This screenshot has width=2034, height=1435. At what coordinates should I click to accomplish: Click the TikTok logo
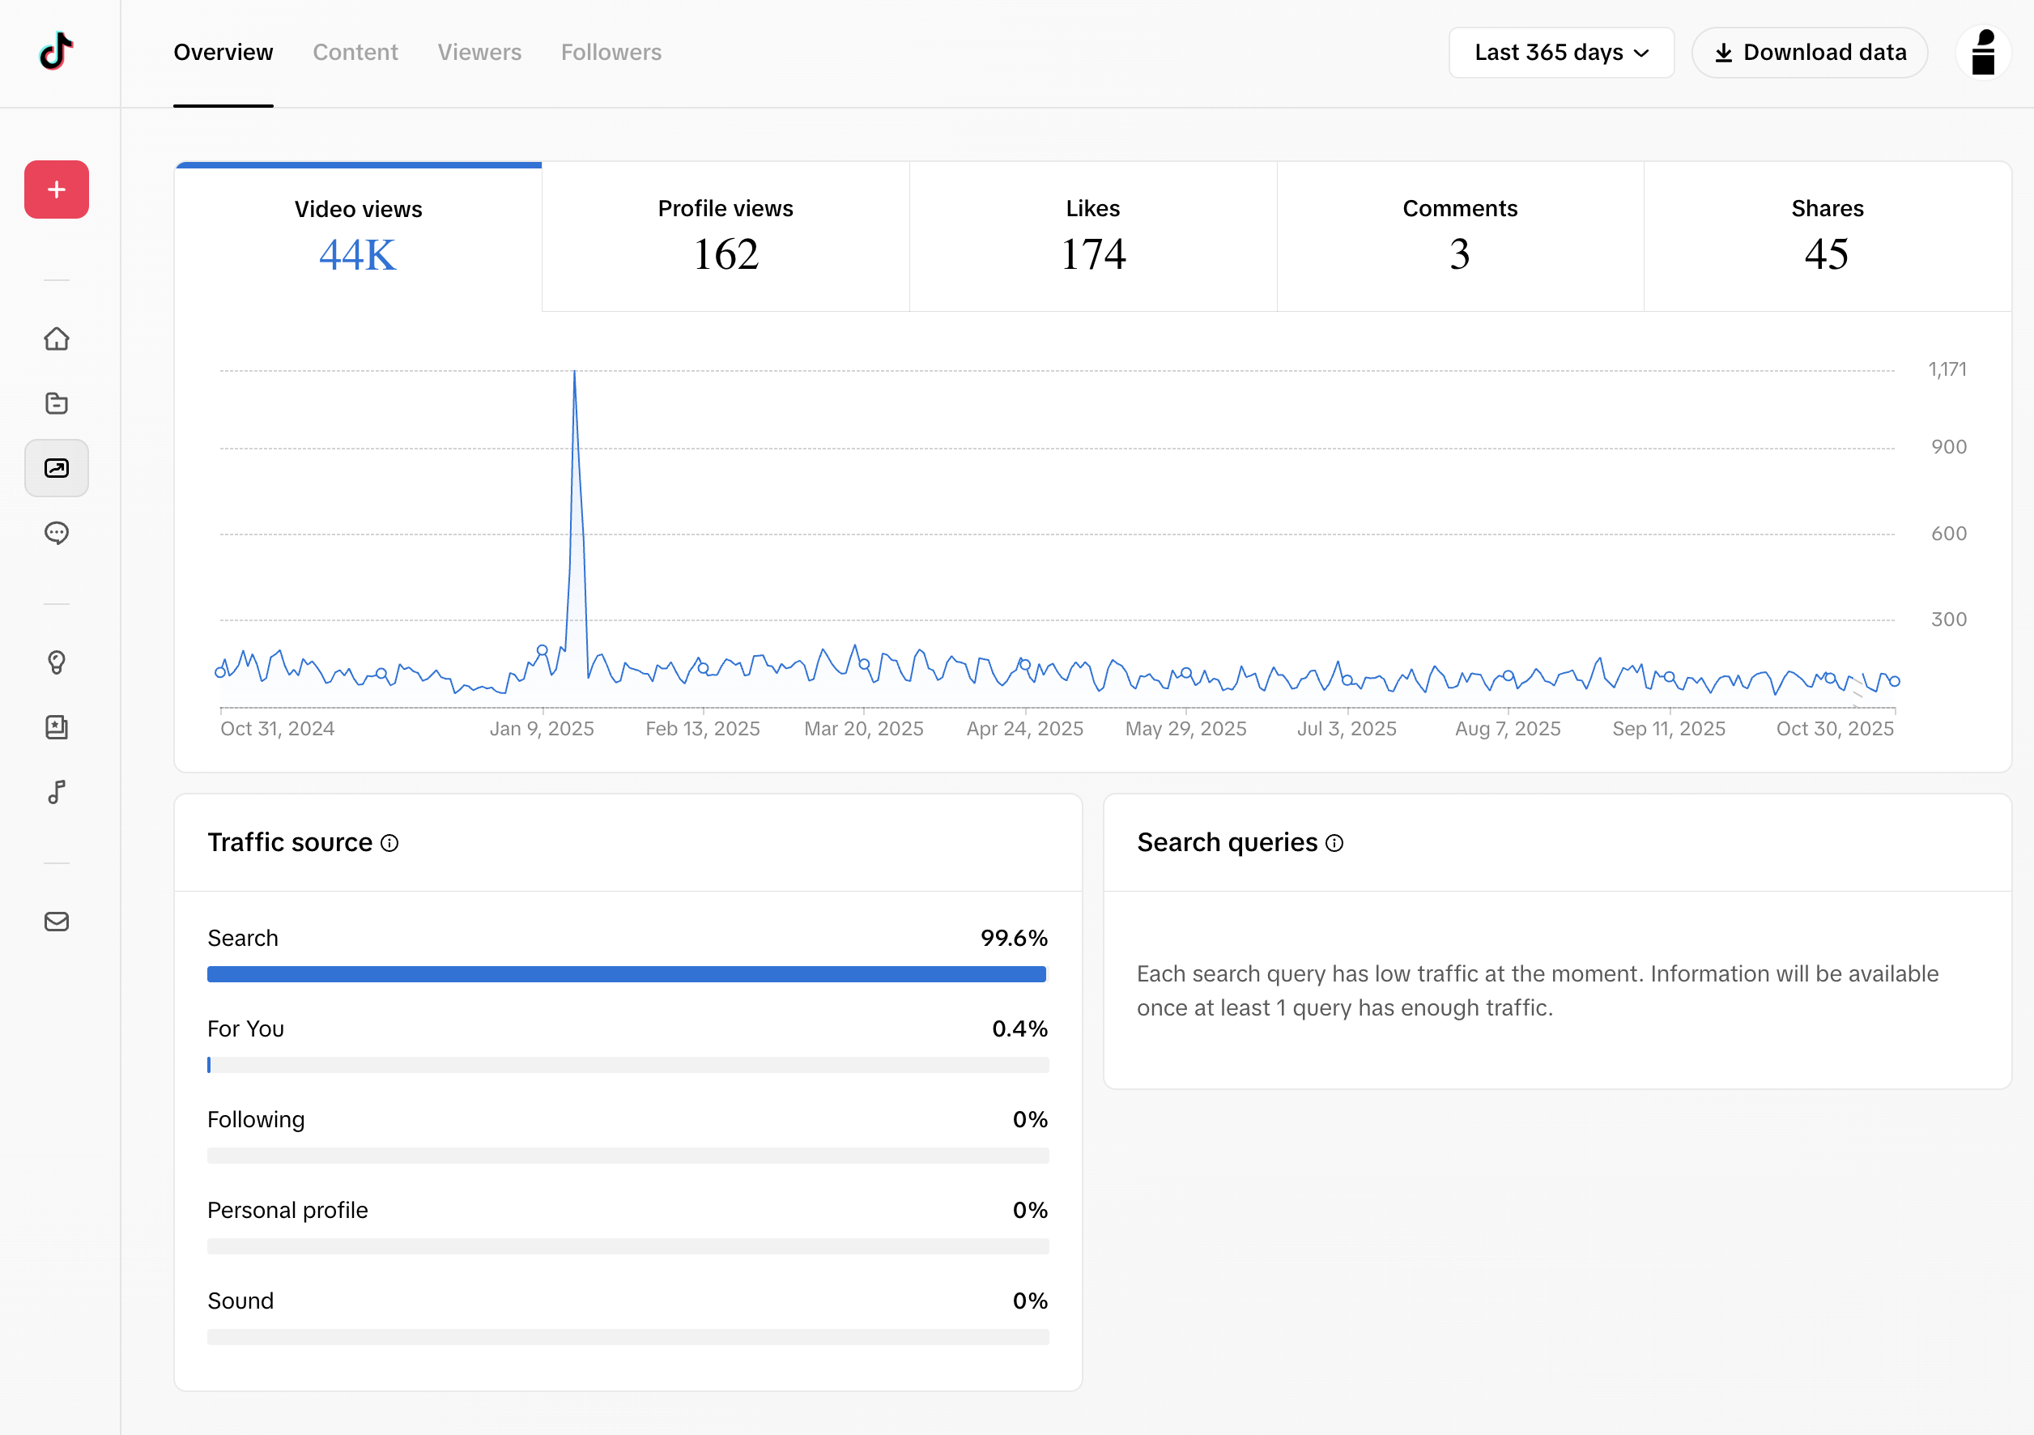[x=56, y=51]
